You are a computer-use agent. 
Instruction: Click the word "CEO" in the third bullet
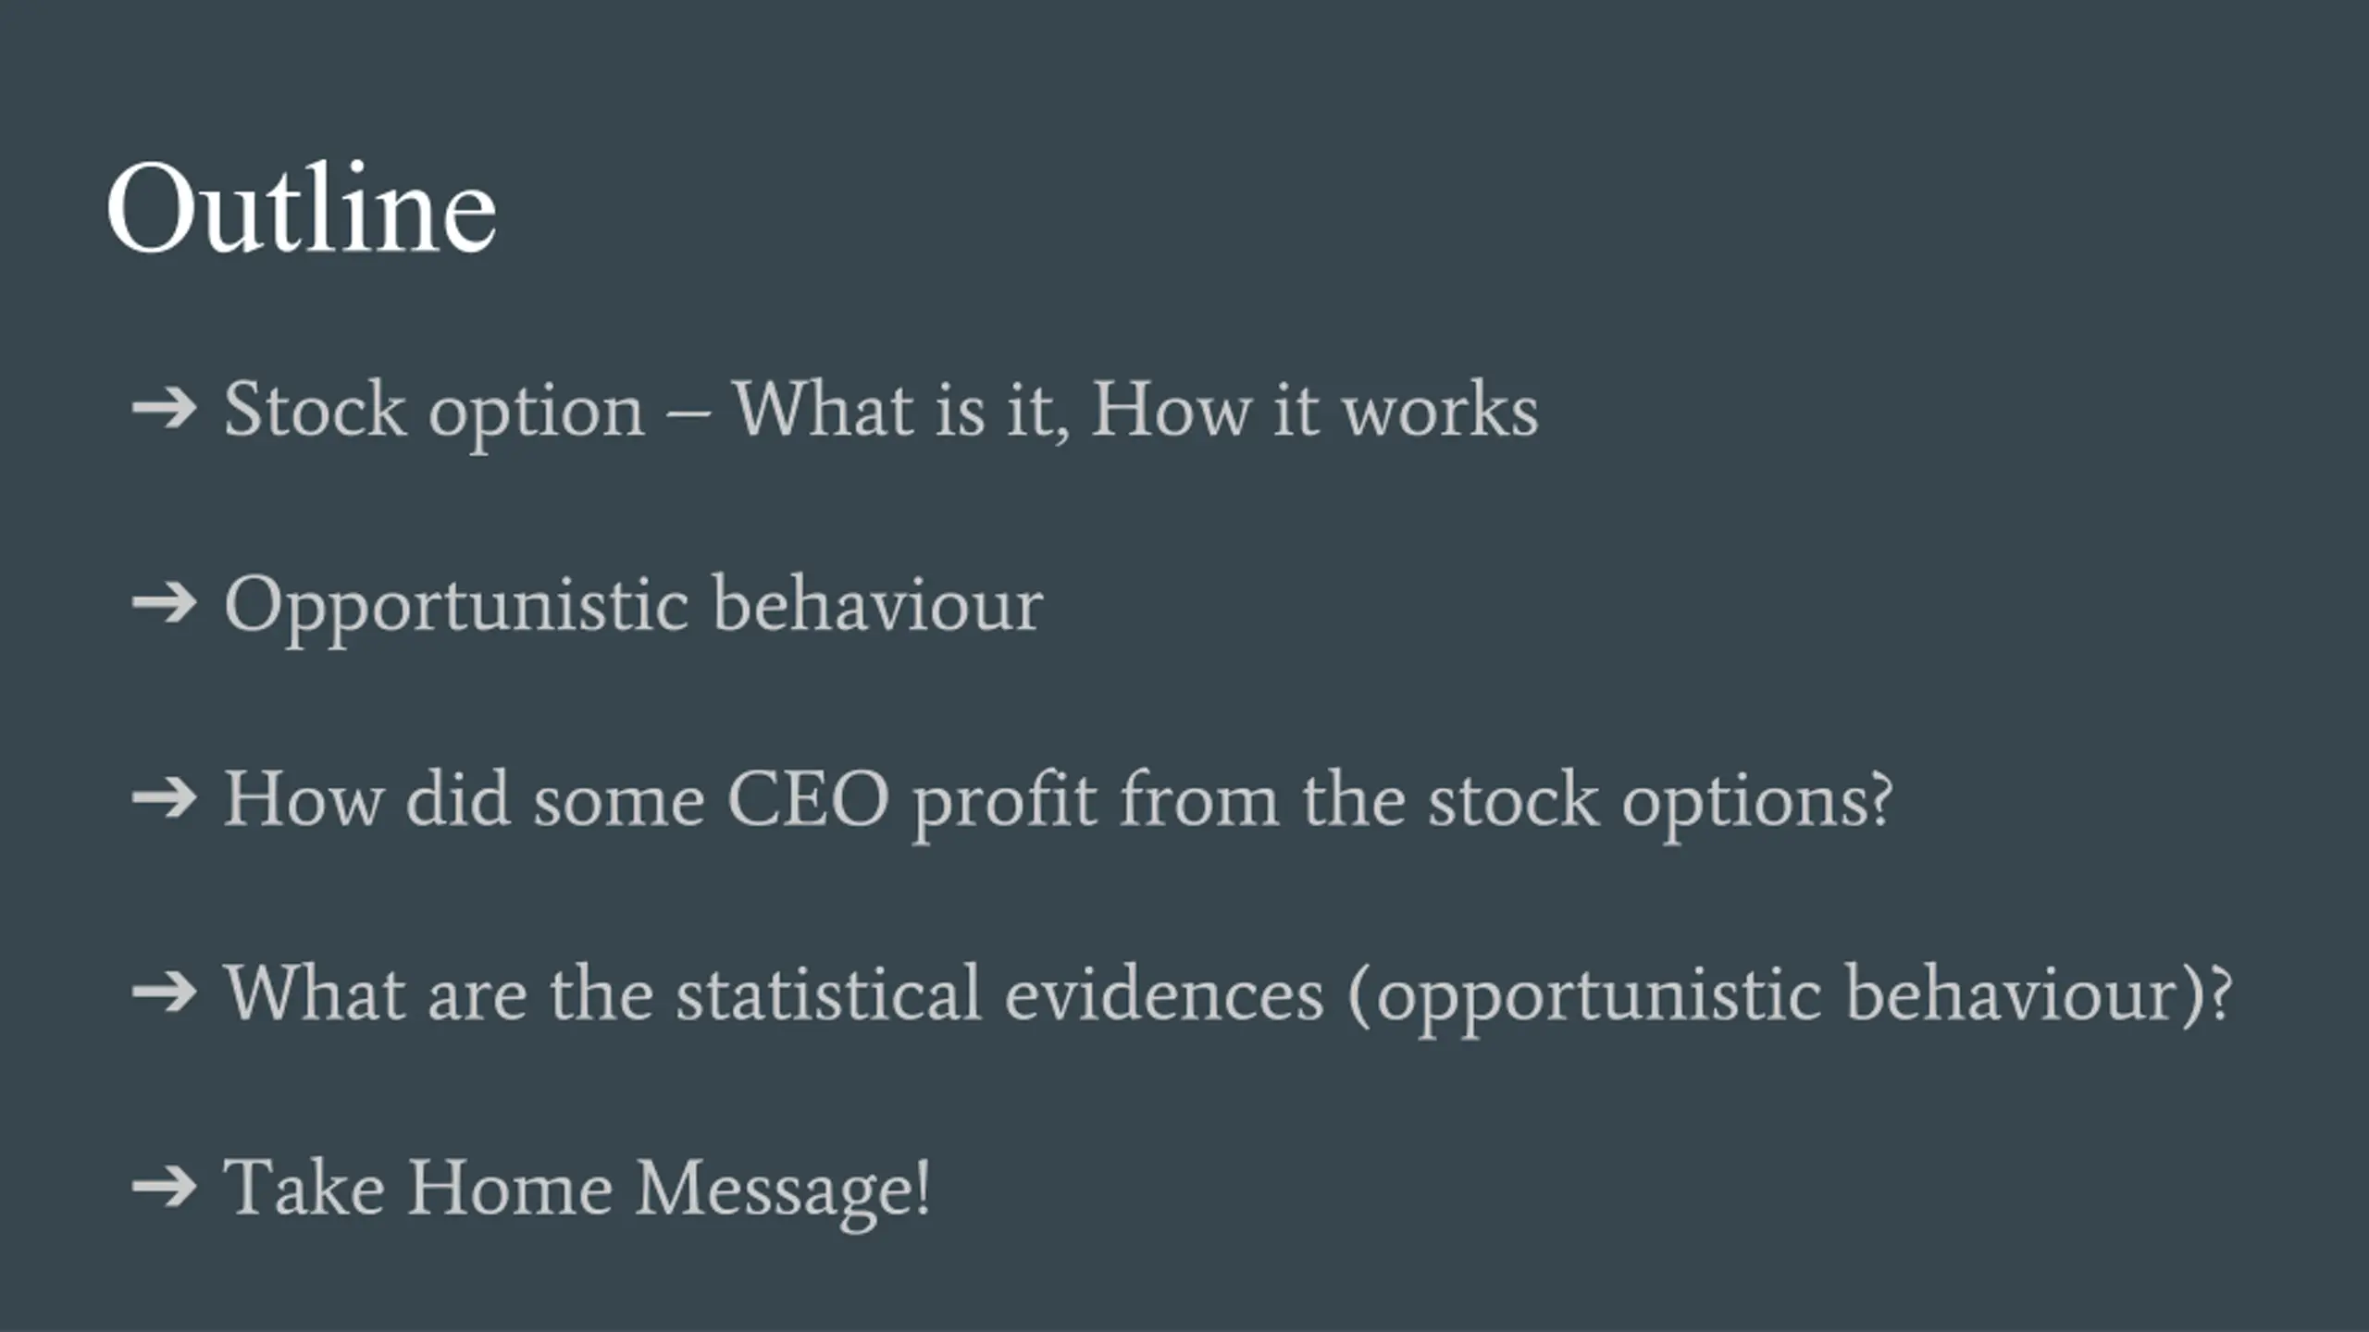808,799
